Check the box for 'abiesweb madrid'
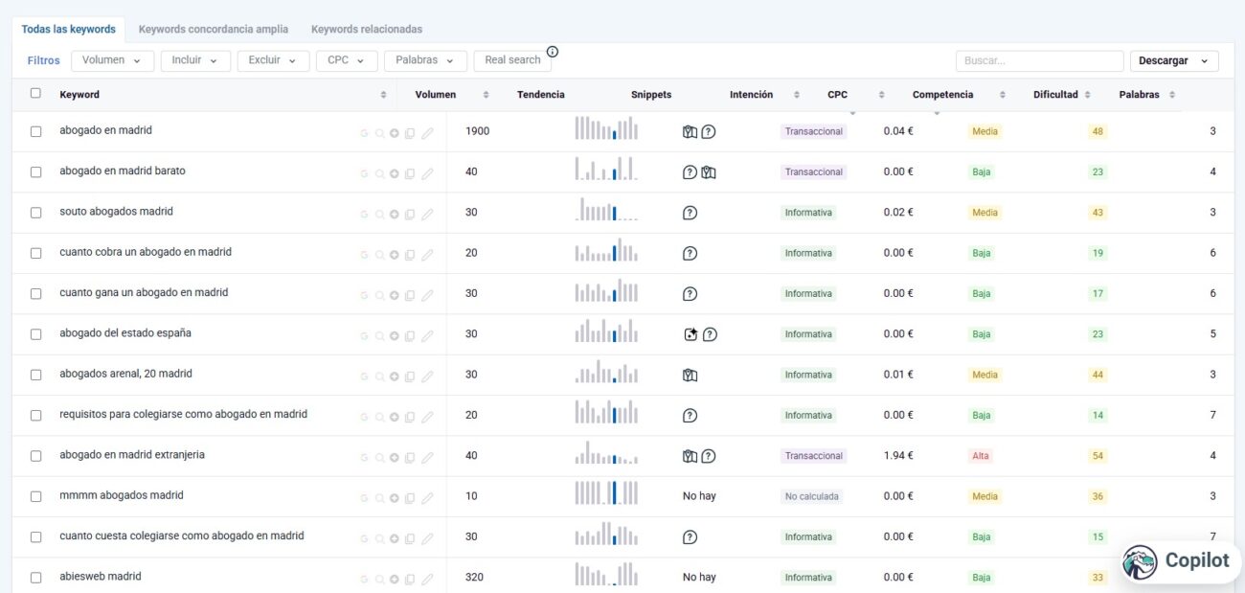 pyautogui.click(x=35, y=578)
